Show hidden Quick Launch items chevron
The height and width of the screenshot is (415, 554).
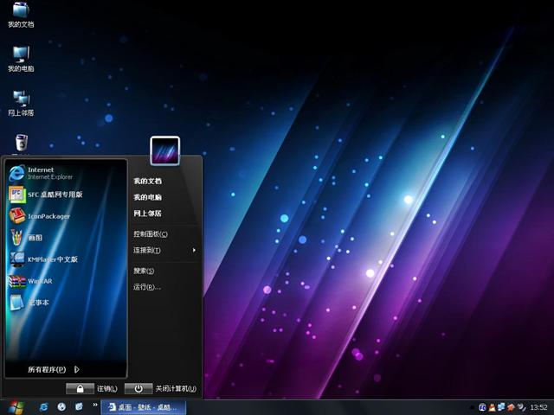pos(94,405)
